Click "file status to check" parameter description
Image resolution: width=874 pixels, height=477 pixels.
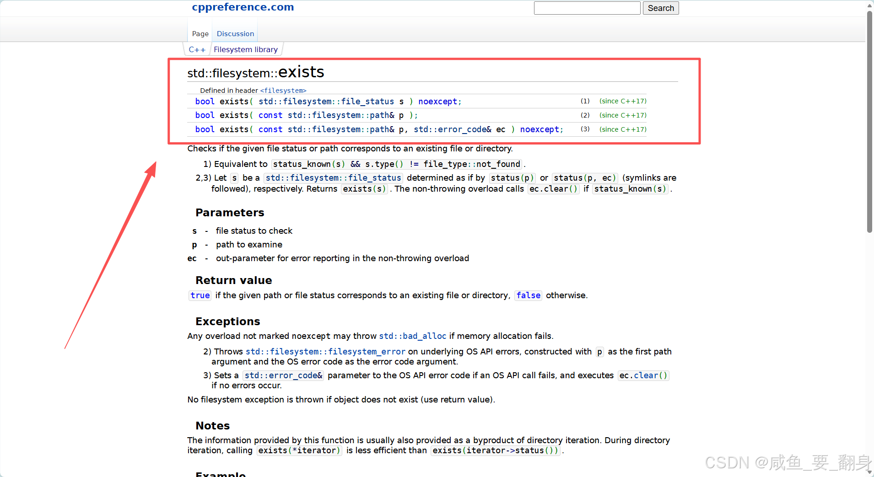click(x=254, y=231)
